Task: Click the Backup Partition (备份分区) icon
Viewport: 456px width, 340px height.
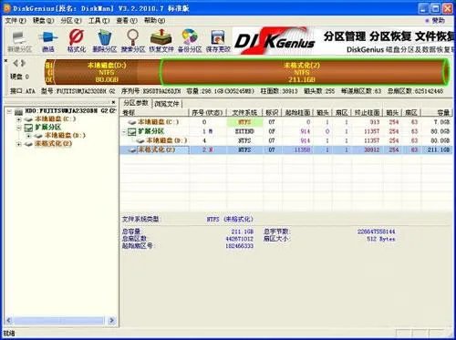Action: 190,41
